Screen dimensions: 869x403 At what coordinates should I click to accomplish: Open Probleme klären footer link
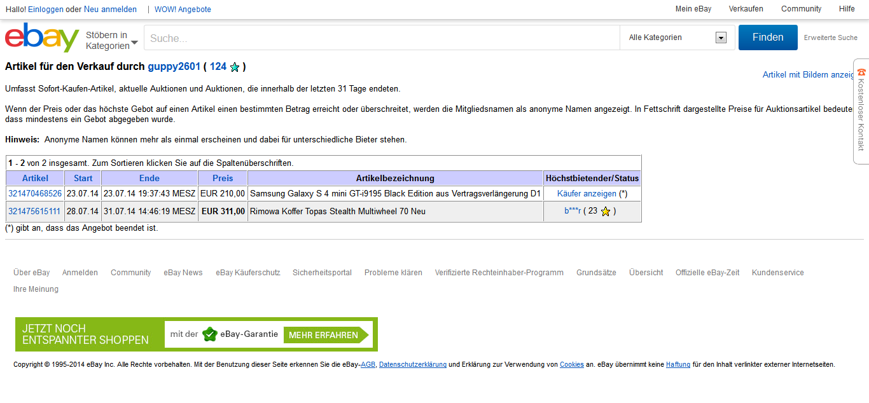[x=393, y=273]
